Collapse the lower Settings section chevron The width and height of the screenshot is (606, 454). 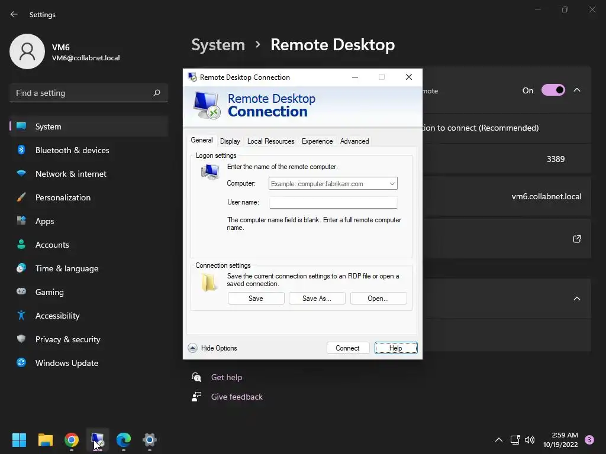[576, 299]
